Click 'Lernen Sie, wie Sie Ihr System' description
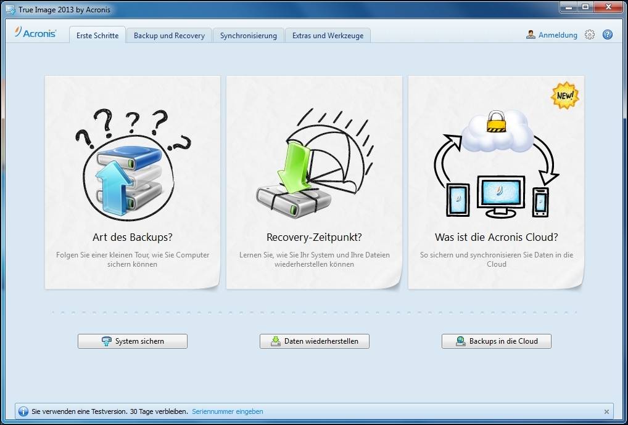628x425 pixels. (x=315, y=259)
